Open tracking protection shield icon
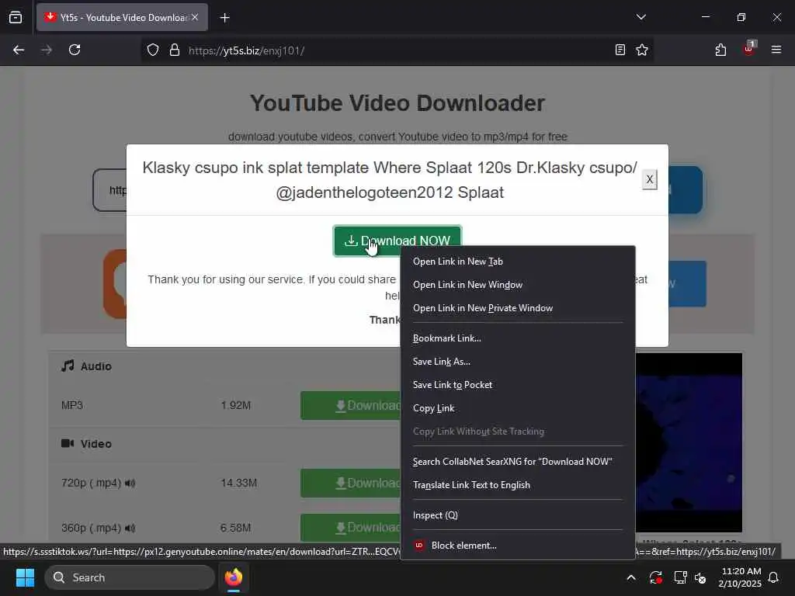 [153, 50]
